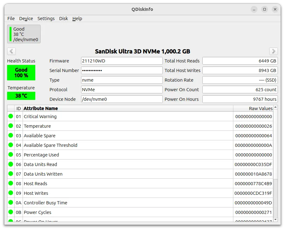Screen dimensions: 285x230
Task: Click the Total Host Reads field
Action: (240, 61)
